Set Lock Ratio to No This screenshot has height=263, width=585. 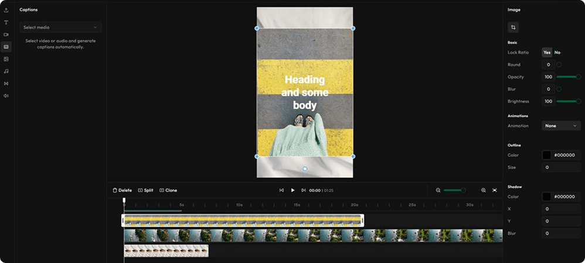pyautogui.click(x=557, y=53)
